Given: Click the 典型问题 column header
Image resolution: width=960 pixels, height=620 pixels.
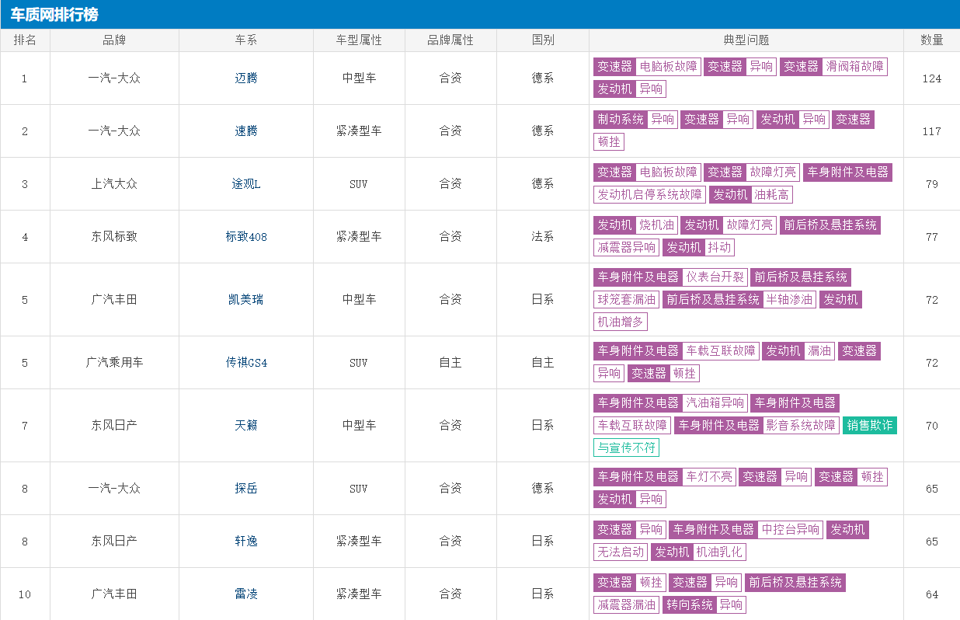Looking at the screenshot, I should point(746,40).
